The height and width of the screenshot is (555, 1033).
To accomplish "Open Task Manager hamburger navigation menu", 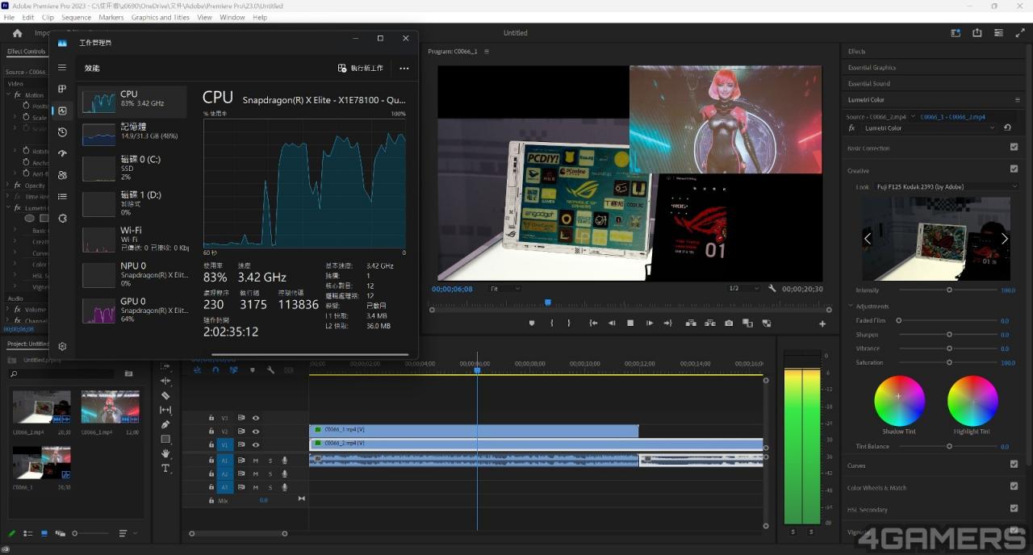I will (62, 68).
